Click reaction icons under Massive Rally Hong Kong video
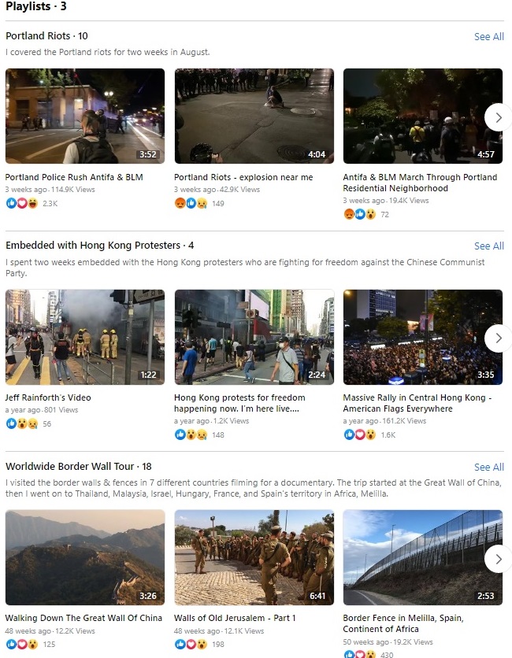This screenshot has height=658, width=512. [359, 434]
